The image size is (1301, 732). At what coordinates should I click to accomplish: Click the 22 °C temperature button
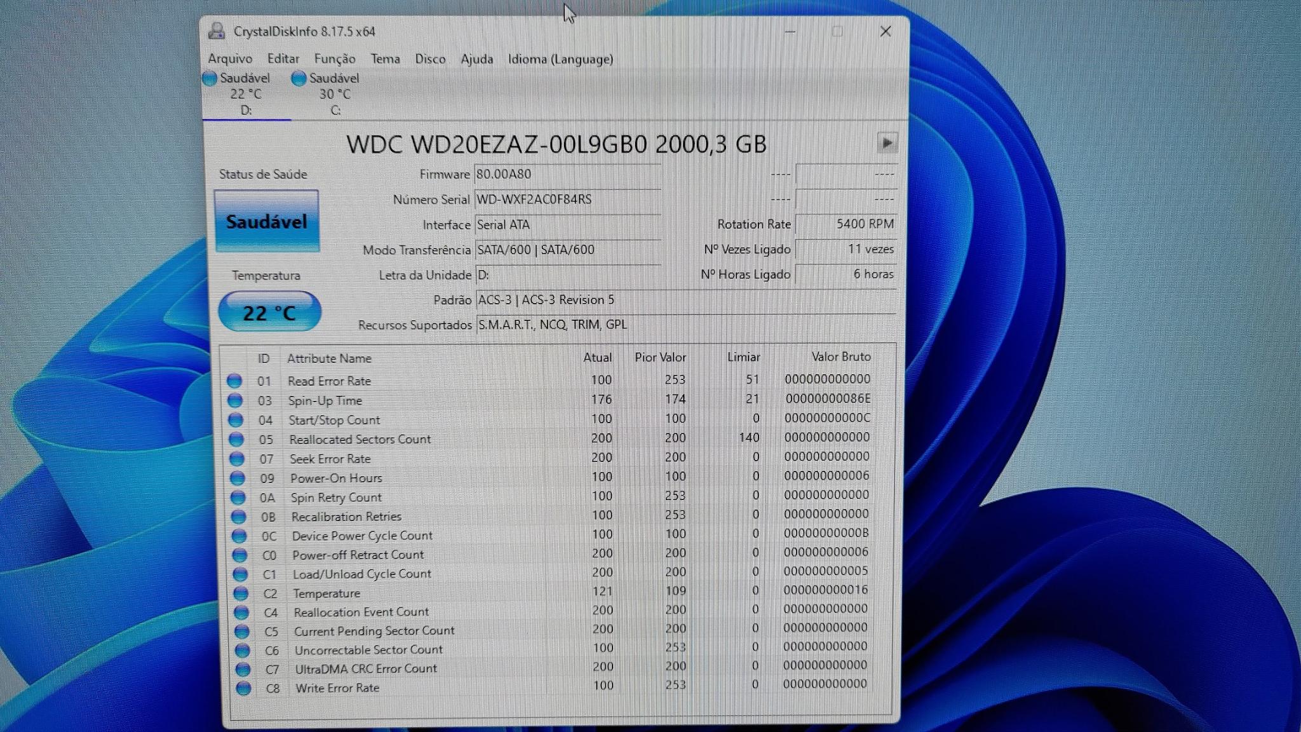pos(269,312)
